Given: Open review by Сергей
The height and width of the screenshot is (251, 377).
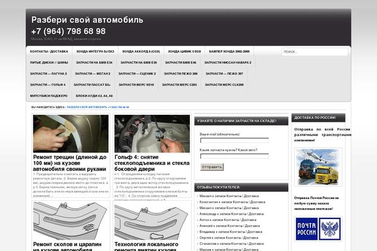Looking at the screenshot, I should tap(229, 238).
